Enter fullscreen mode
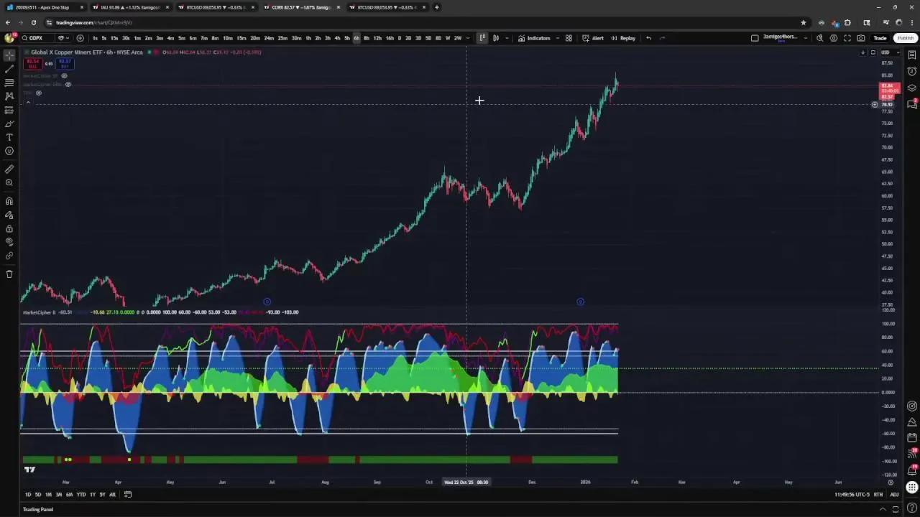920x517 pixels. (x=847, y=38)
